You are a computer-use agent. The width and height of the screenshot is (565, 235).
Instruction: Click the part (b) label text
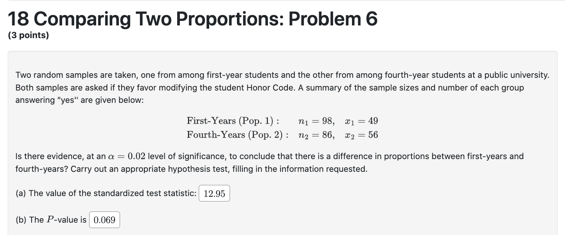point(22,220)
